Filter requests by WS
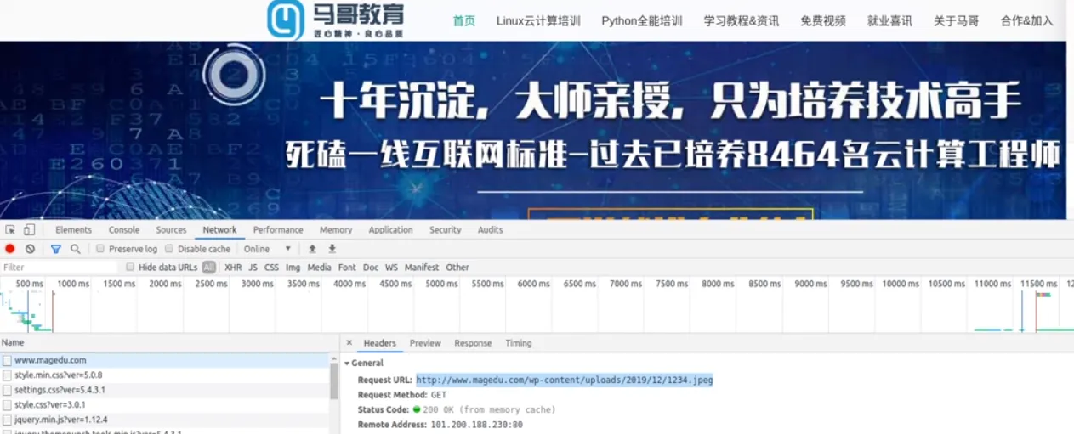The height and width of the screenshot is (434, 1074). 391,267
